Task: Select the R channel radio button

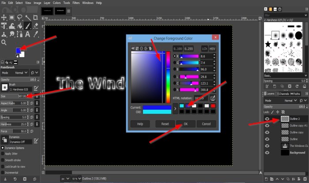Action: tap(175, 56)
